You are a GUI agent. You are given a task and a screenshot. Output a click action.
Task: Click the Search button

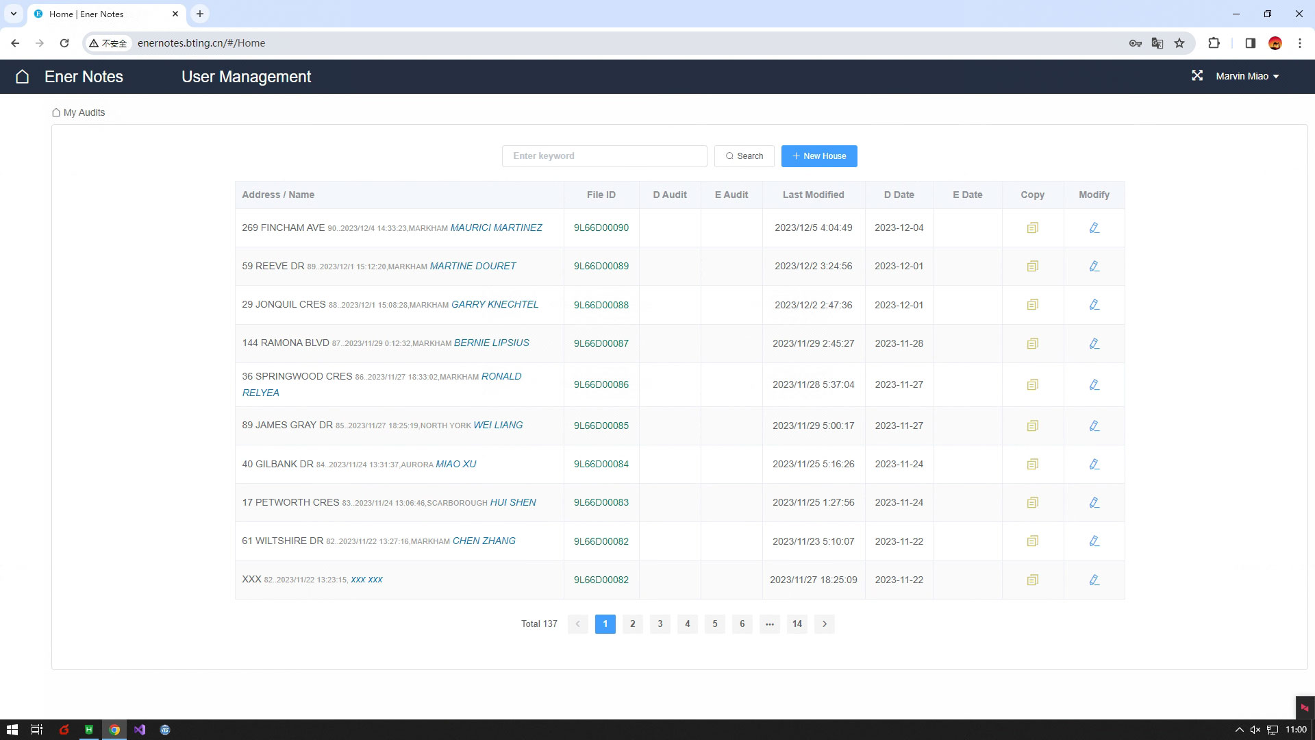tap(744, 156)
